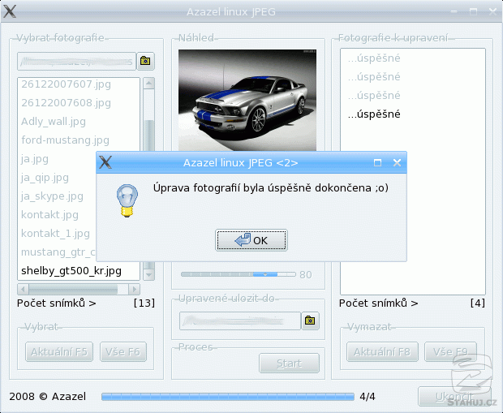Select last úspěšné entry in processed list
503x413 pixels.
pyautogui.click(x=374, y=114)
